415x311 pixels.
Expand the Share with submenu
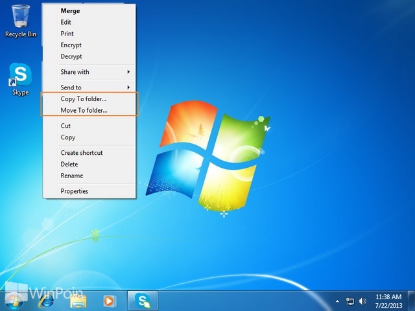pos(89,72)
